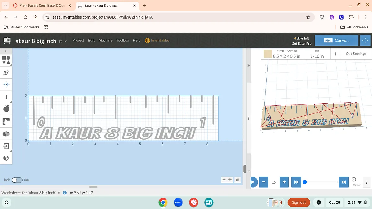Add another bit with plus button

pyautogui.click(x=335, y=54)
